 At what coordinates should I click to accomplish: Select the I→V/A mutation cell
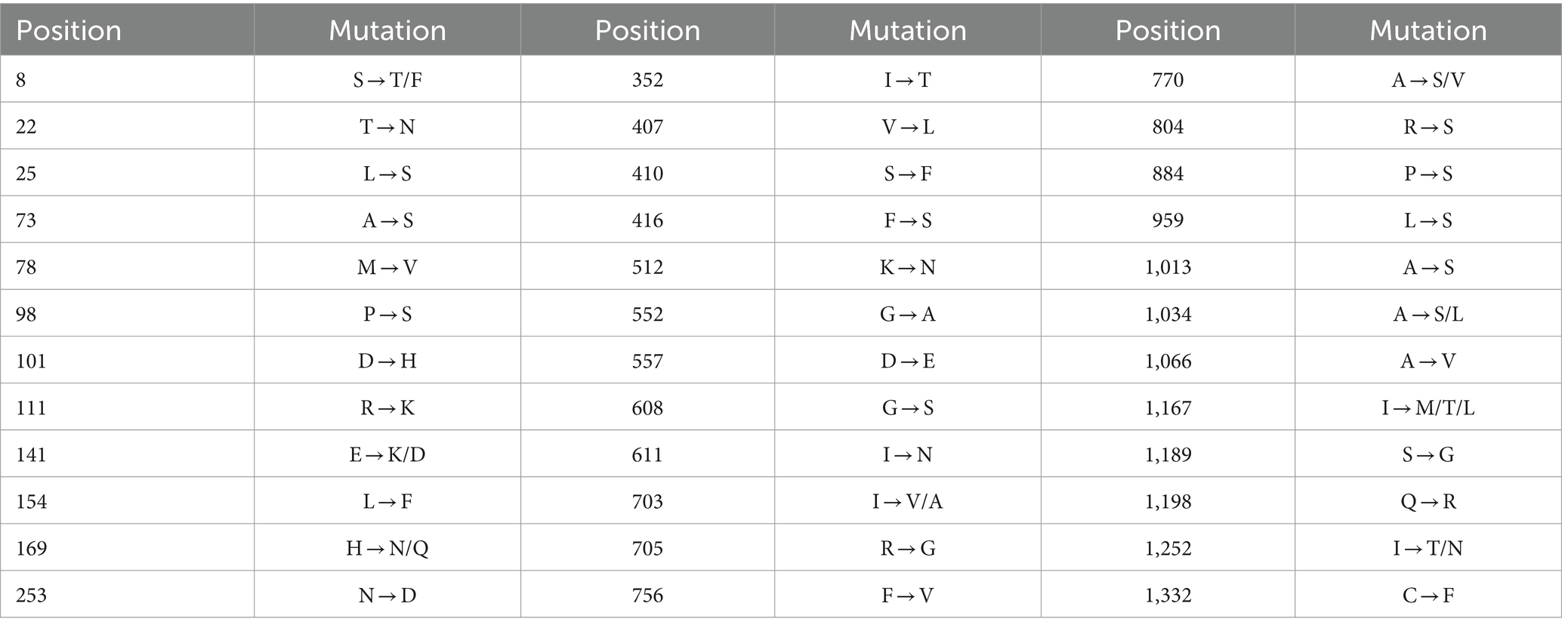click(907, 501)
